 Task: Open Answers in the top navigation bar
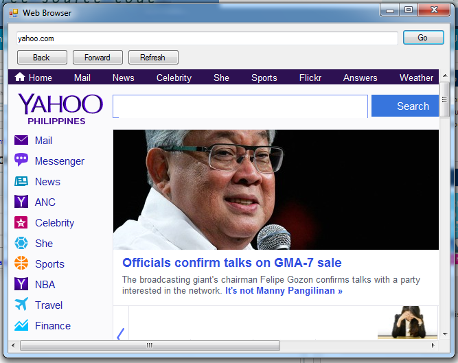pyautogui.click(x=360, y=78)
